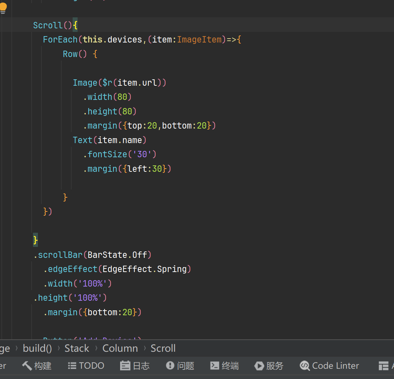Select Scroll in the breadcrumb bar
Viewport: 394px width, 379px height.
pyautogui.click(x=163, y=348)
